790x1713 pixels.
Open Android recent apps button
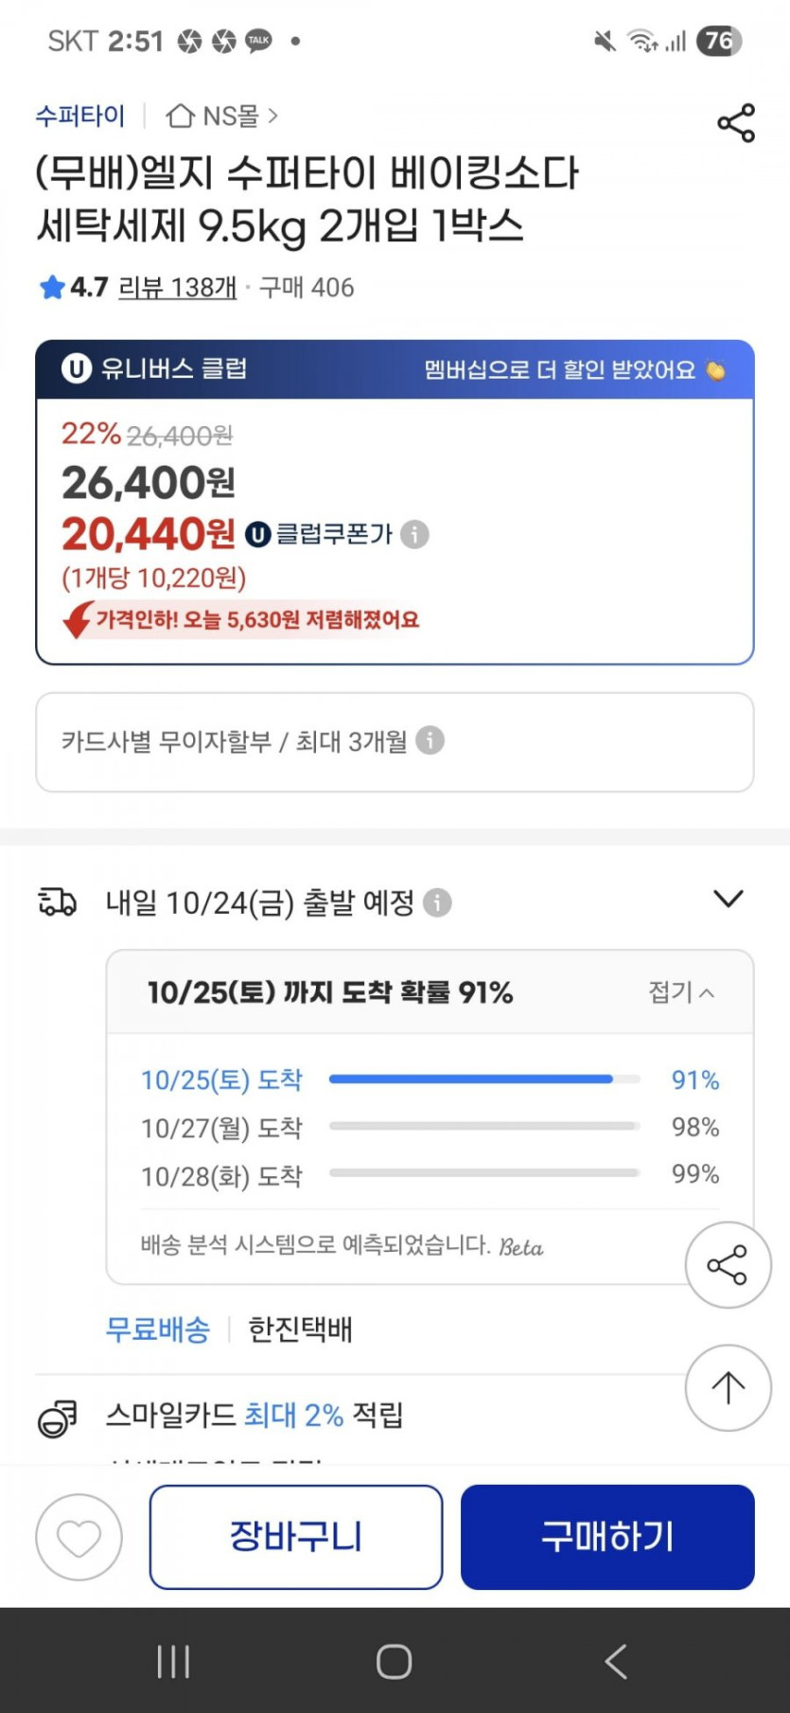point(173,1661)
